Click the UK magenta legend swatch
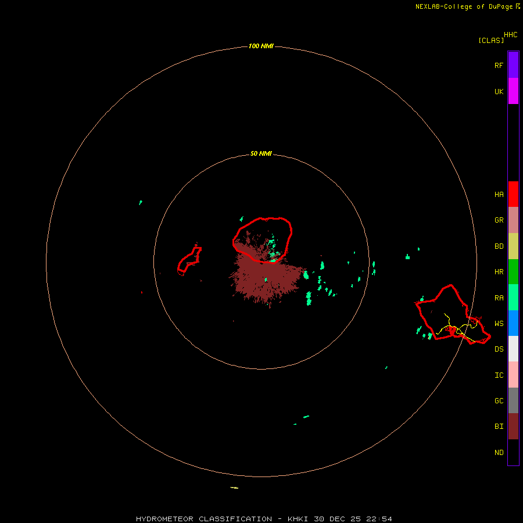This screenshot has height=523, width=523. (x=513, y=91)
